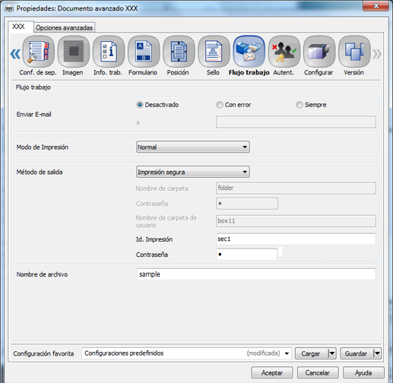Focus the Id. Impresión text field
This screenshot has height=383, width=393.
[296, 239]
